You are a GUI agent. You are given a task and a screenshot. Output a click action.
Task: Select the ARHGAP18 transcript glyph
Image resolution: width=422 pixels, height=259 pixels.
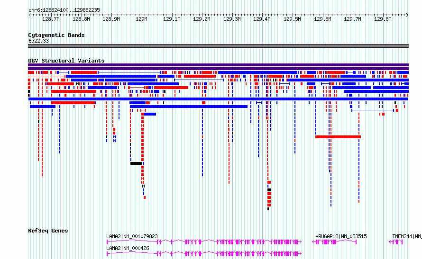tap(334, 242)
